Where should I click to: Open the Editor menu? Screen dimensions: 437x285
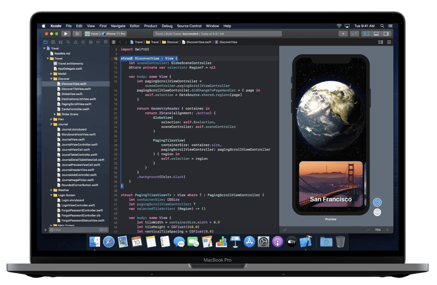(135, 26)
